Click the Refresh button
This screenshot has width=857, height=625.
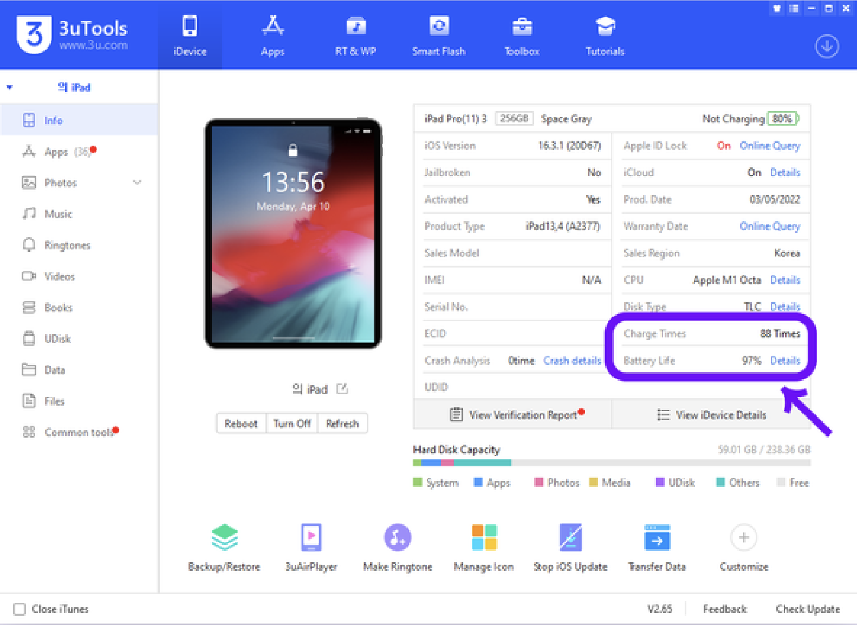click(x=342, y=424)
